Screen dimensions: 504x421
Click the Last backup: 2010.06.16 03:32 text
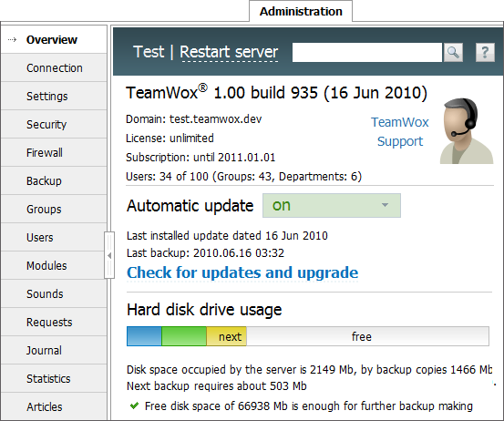pyautogui.click(x=205, y=253)
